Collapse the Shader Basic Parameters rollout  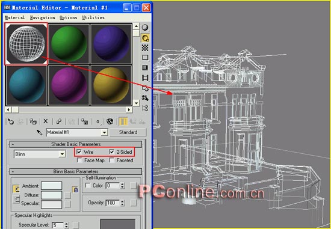(76, 144)
